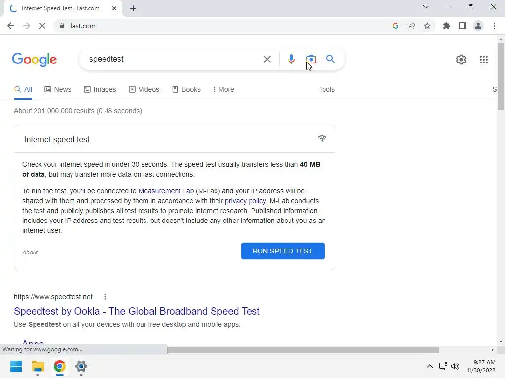Open search by image camera icon
The width and height of the screenshot is (505, 378).
(x=311, y=59)
